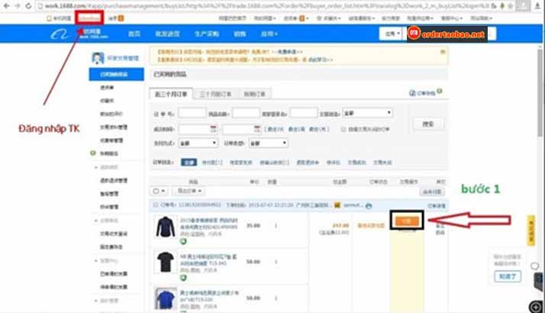The image size is (545, 313).
Task: Click the seller name input field
Action: pyautogui.click(x=304, y=113)
